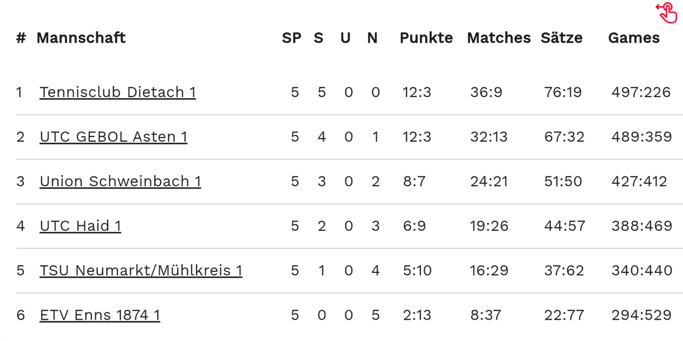Select the Sätze value 22:77
This screenshot has height=341, width=683.
564,315
